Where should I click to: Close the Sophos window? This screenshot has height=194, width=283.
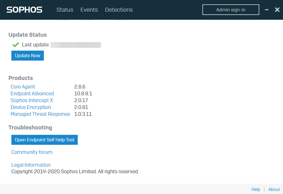[x=277, y=10]
